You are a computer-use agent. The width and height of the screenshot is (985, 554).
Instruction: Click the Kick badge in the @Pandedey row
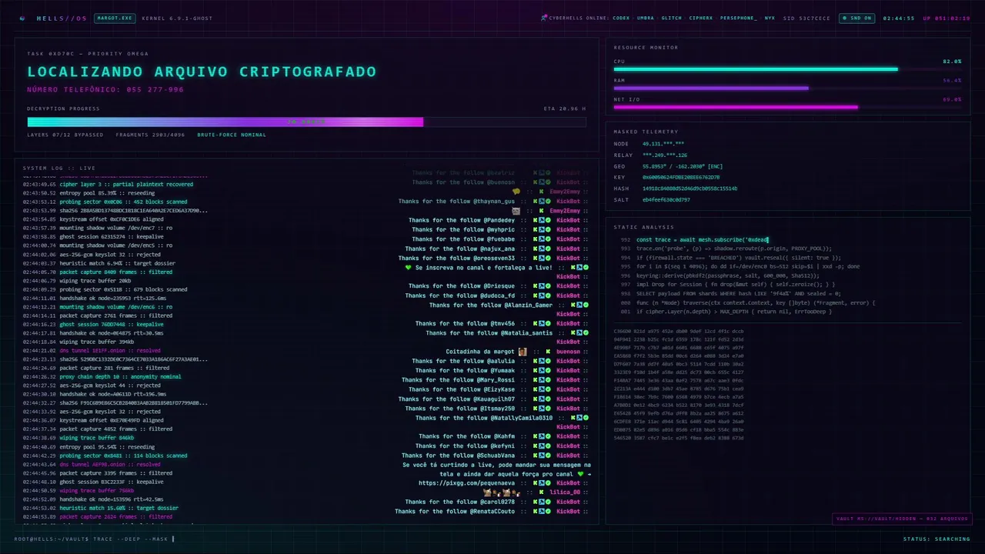536,220
